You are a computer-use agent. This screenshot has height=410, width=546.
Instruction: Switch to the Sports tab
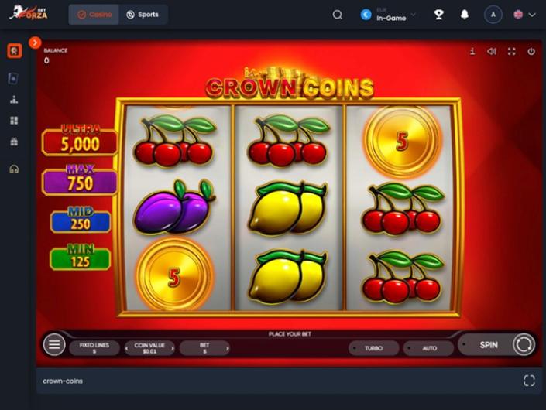click(143, 15)
